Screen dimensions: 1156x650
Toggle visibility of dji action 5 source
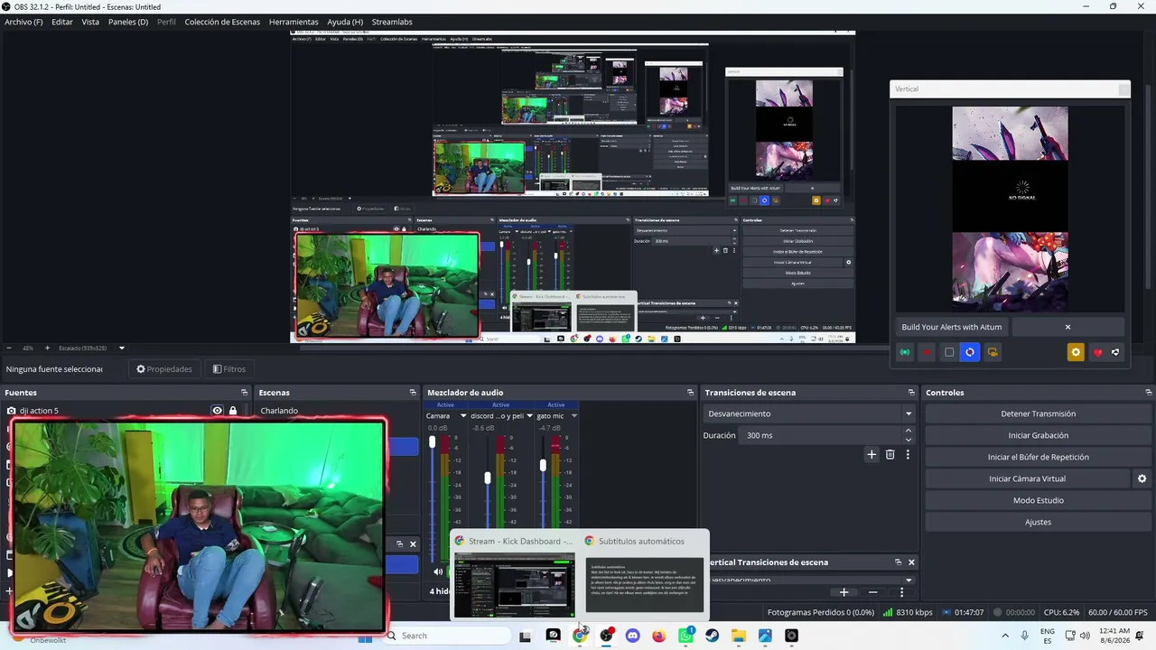click(x=217, y=411)
